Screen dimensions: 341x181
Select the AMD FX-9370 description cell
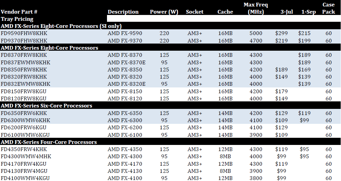coord(125,41)
